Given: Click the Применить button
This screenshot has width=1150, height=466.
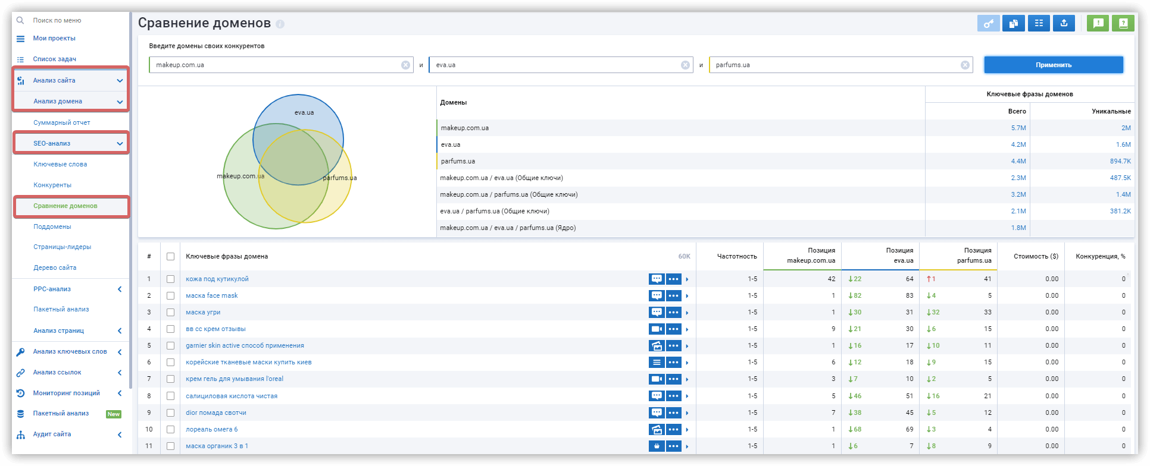Looking at the screenshot, I should pyautogui.click(x=1054, y=65).
